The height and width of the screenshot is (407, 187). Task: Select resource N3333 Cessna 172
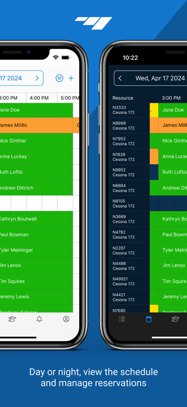[x=129, y=110]
